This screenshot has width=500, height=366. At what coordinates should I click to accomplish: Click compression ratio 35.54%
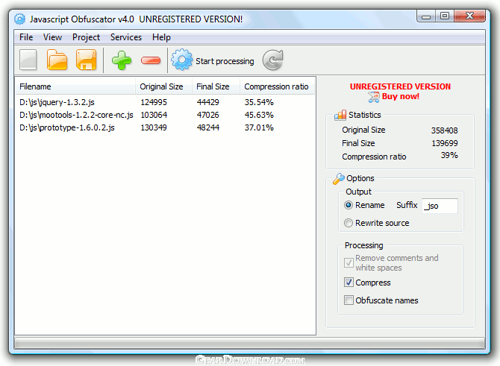click(x=259, y=102)
